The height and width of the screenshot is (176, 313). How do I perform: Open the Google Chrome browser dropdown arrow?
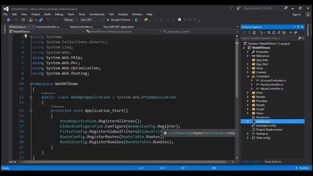pos(132,20)
